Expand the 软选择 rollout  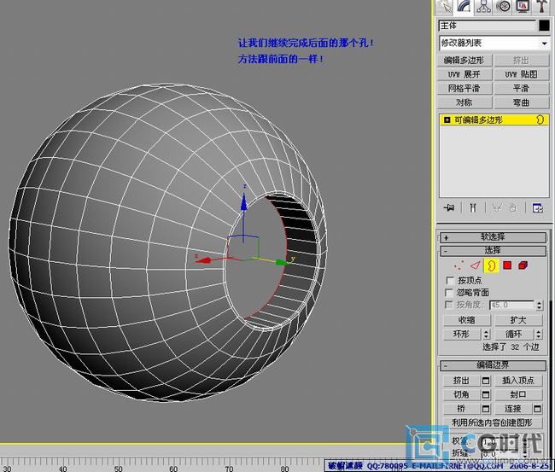(493, 237)
